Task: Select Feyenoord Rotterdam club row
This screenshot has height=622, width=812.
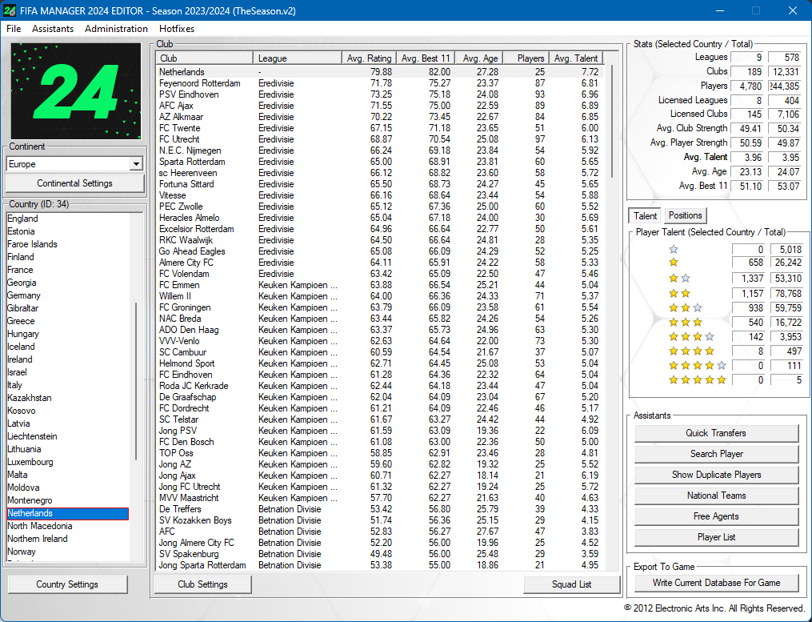Action: 379,83
